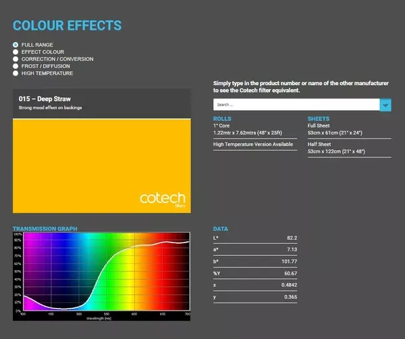The image size is (405, 339).
Task: Click '53cm x 61cm' full sheet size
Action: point(335,133)
